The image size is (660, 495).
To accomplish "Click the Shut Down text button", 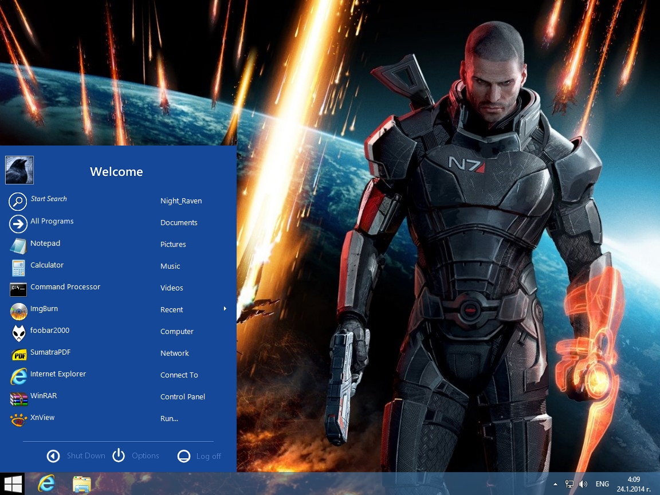I will (86, 456).
